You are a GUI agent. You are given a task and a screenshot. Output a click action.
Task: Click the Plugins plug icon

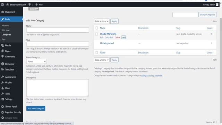coord(2,83)
